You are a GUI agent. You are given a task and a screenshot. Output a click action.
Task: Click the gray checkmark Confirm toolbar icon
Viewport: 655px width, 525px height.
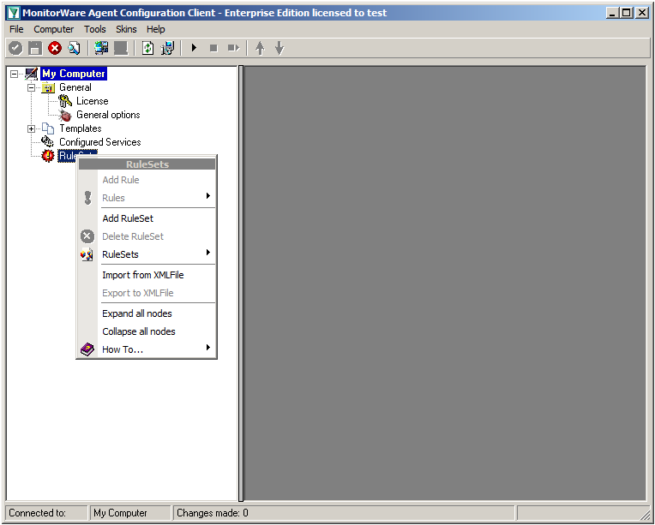[x=16, y=48]
